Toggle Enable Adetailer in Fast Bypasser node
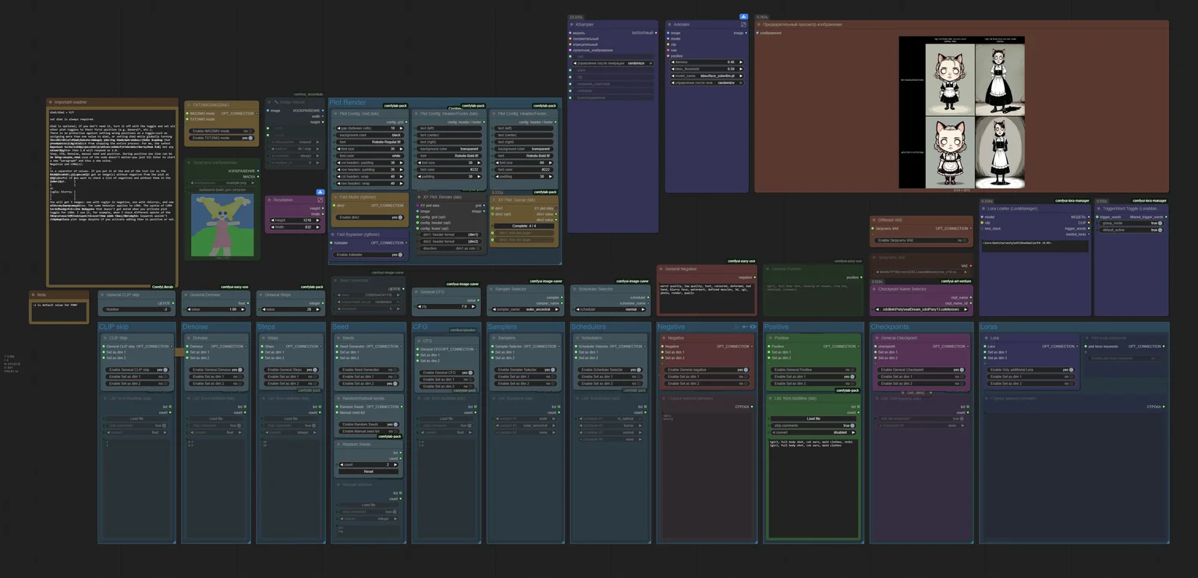The height and width of the screenshot is (578, 1198). coord(400,255)
